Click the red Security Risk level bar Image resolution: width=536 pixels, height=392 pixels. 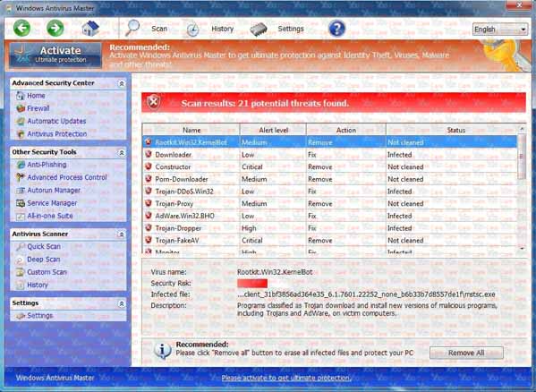pyautogui.click(x=252, y=284)
